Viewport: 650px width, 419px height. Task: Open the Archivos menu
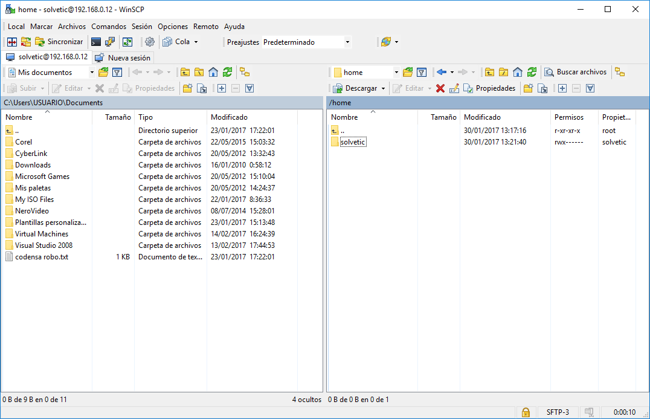(x=72, y=27)
